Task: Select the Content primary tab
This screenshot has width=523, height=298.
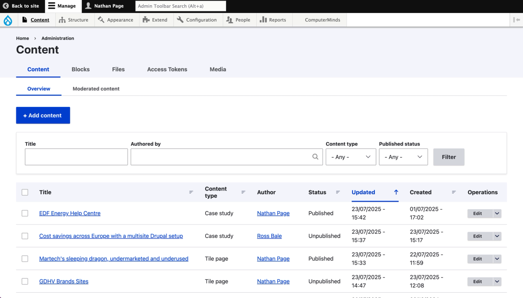Action: tap(38, 69)
